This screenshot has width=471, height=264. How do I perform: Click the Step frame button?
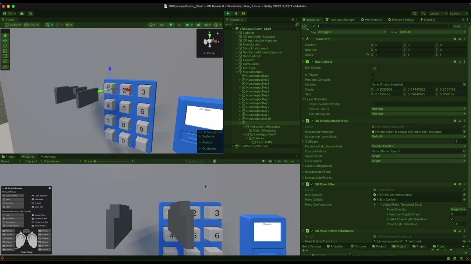tap(243, 13)
